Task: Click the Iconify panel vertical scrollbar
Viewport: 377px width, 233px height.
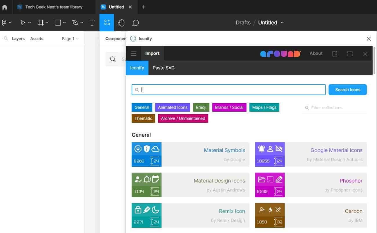Action: (x=374, y=60)
